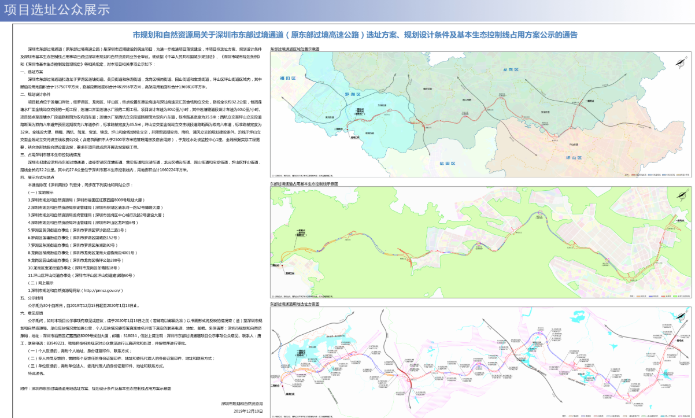695x418 pixels.
Task: Click the heading 一、选址方案
Action: click(x=32, y=72)
